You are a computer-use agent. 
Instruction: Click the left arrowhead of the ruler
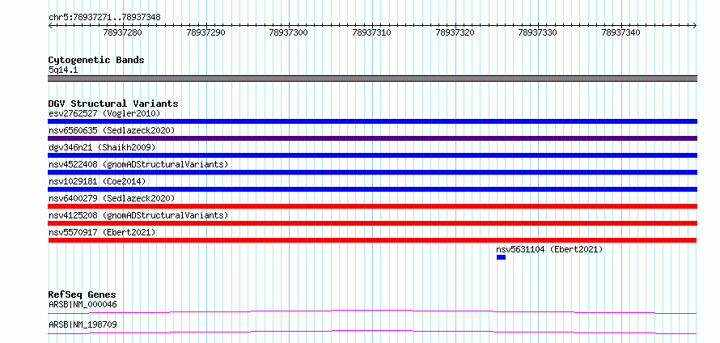click(x=50, y=26)
